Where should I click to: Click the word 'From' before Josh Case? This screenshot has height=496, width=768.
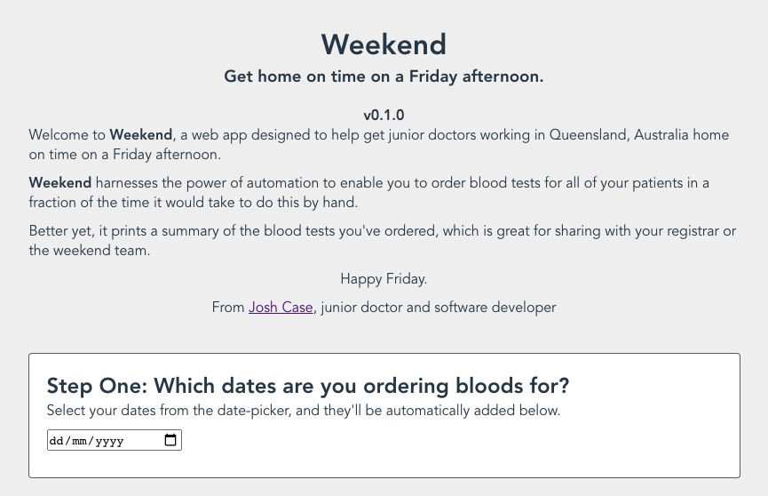[228, 308]
